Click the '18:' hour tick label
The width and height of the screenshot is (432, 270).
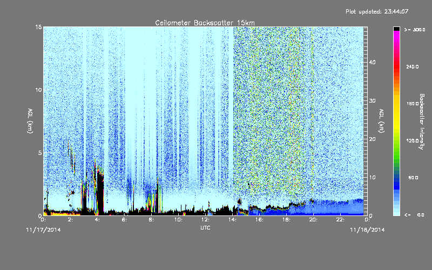click(x=286, y=220)
